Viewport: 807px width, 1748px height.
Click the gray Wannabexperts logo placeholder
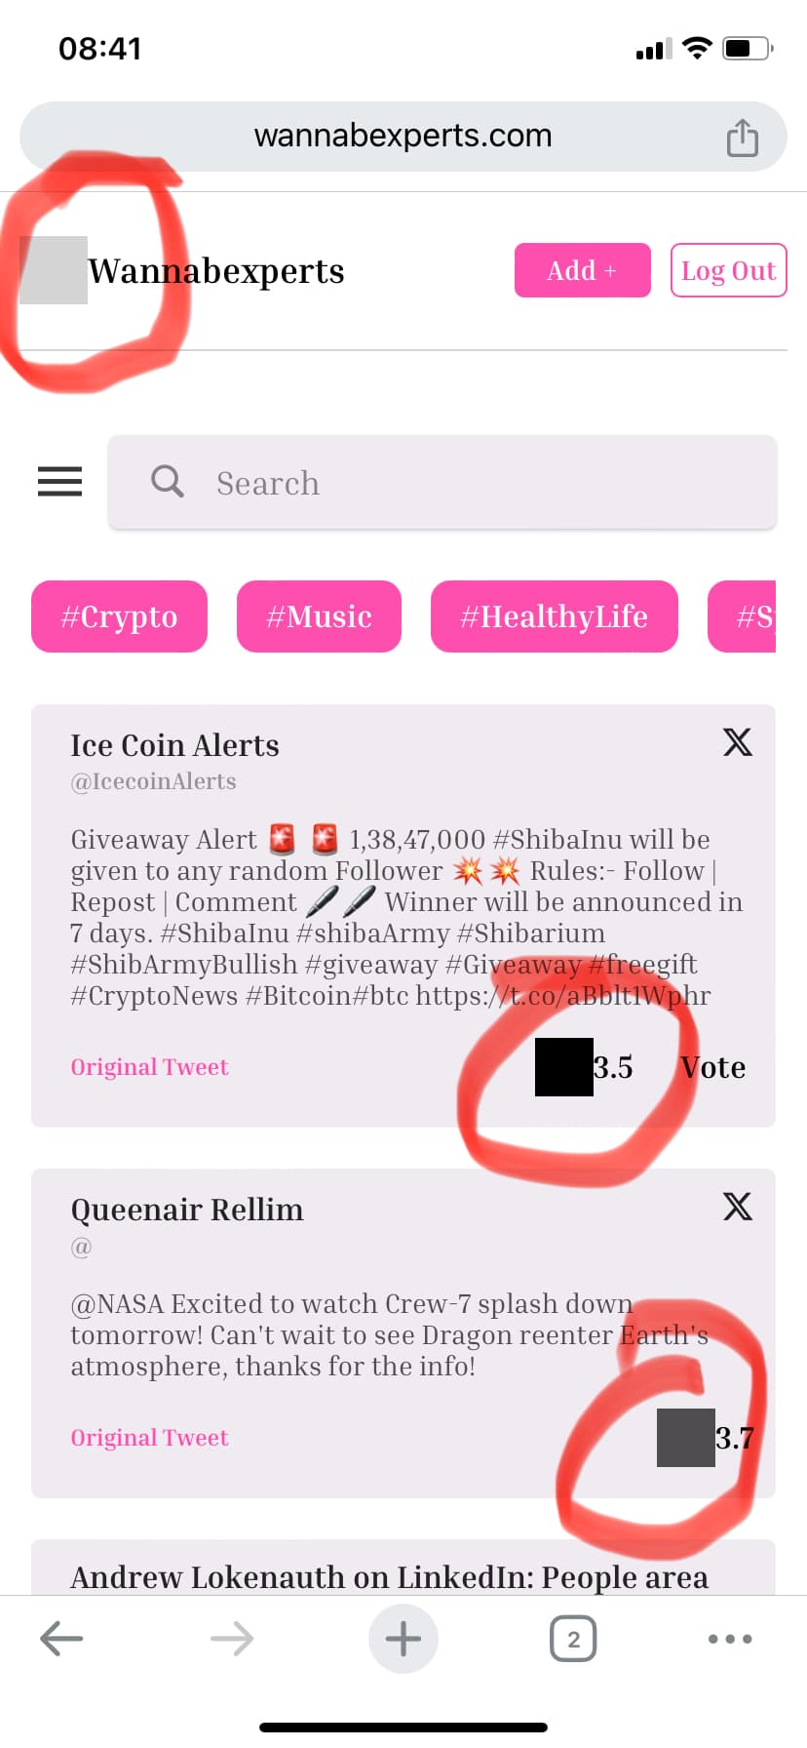[x=54, y=270]
